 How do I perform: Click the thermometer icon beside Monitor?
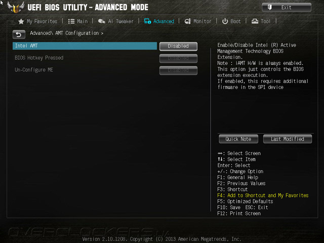pos(188,21)
